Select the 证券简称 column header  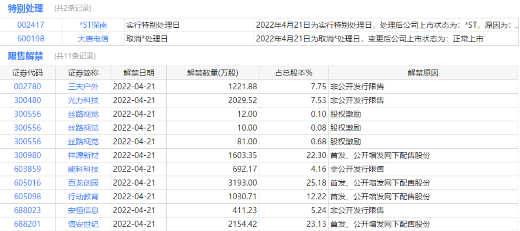click(x=83, y=73)
